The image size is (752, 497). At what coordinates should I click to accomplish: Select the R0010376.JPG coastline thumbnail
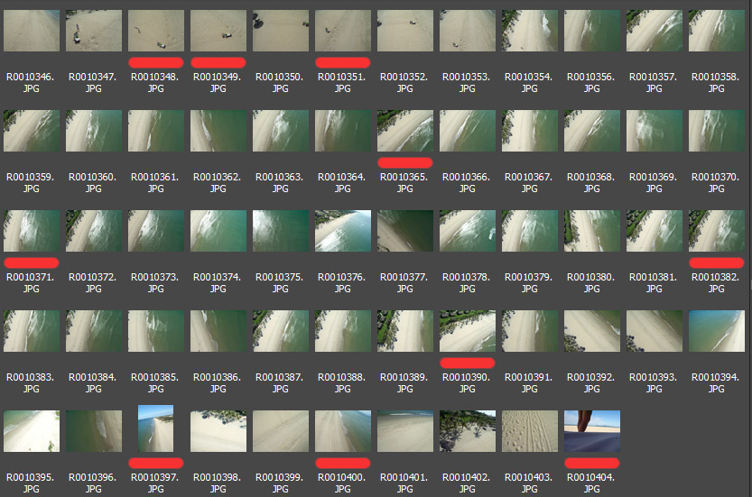pyautogui.click(x=343, y=231)
